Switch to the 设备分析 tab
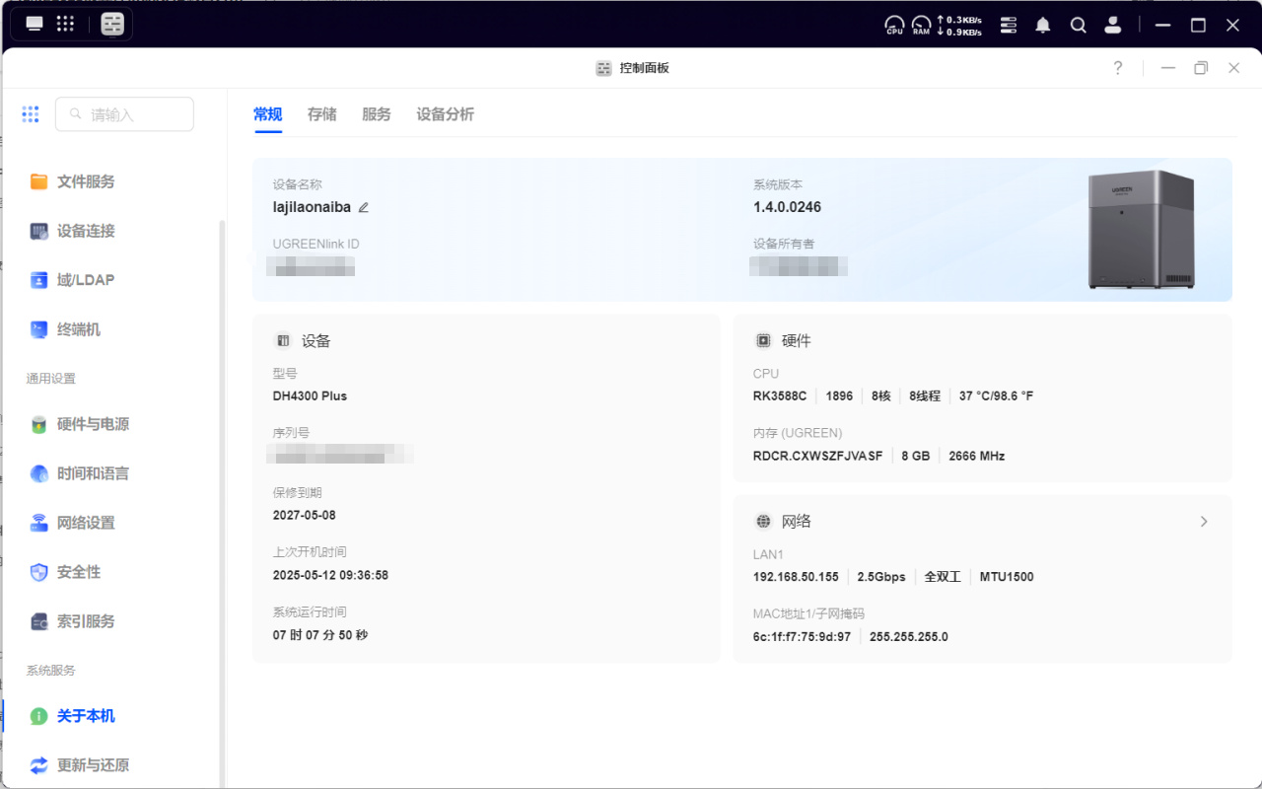Viewport: 1262px width, 789px height. click(x=445, y=114)
